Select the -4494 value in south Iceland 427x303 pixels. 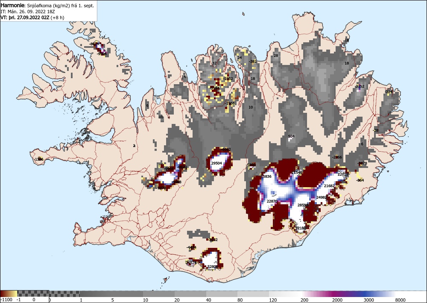pyautogui.click(x=191, y=247)
